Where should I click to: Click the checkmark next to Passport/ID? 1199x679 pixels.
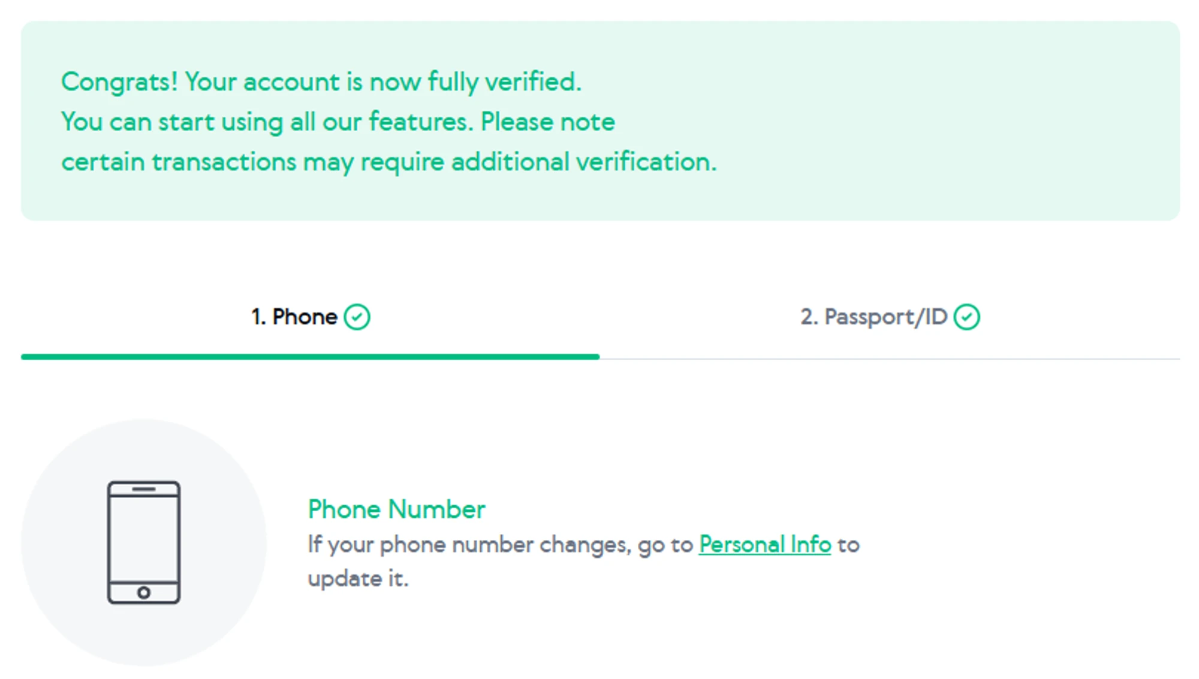[x=966, y=317]
